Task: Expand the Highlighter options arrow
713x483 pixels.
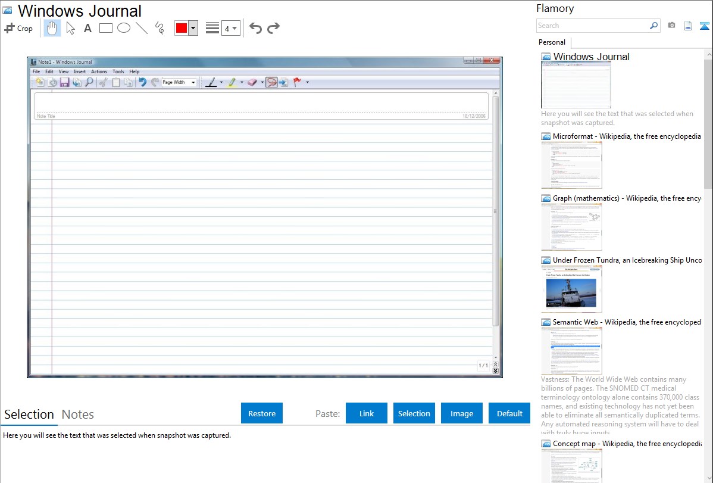Action: (242, 82)
